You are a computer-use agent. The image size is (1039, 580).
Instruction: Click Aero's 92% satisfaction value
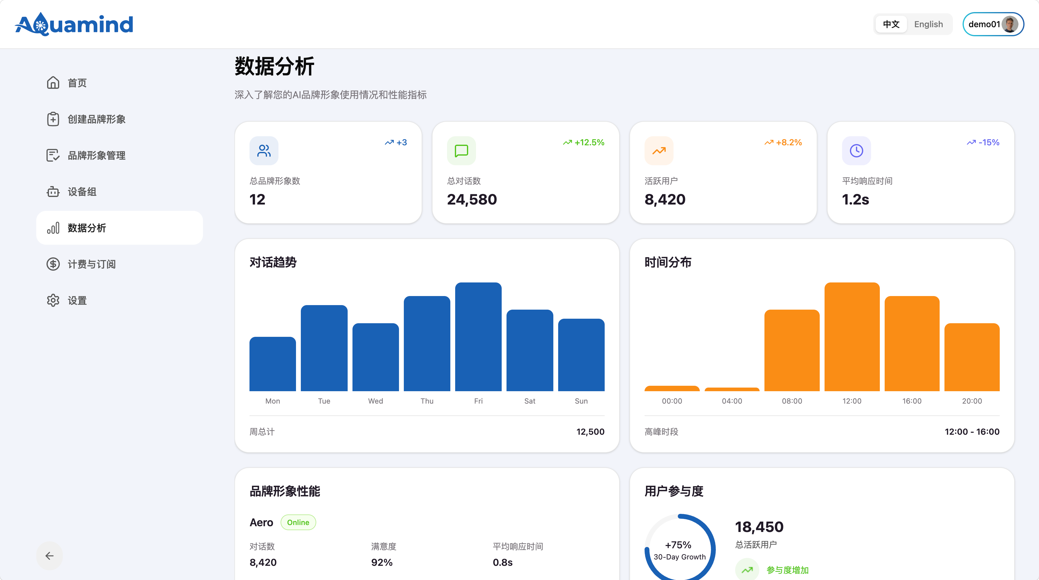coord(382,562)
